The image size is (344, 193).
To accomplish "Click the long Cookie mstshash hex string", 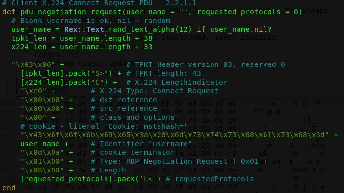I will tap(174, 135).
